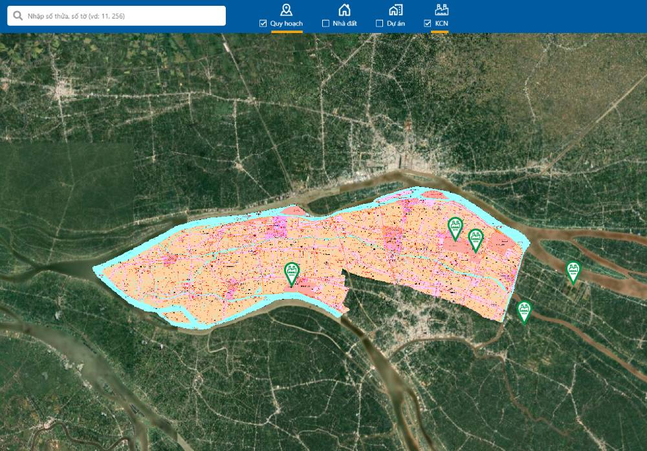Image resolution: width=647 pixels, height=451 pixels.
Task: Enable the Nhà đất checkbox
Action: pyautogui.click(x=325, y=23)
